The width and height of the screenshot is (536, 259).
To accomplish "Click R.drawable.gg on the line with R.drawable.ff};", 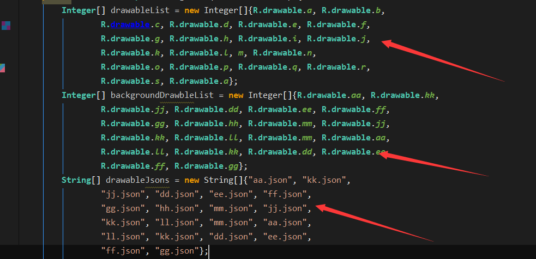I will [206, 166].
